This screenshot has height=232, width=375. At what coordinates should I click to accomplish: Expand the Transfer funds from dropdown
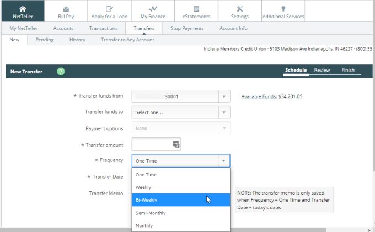click(x=224, y=96)
